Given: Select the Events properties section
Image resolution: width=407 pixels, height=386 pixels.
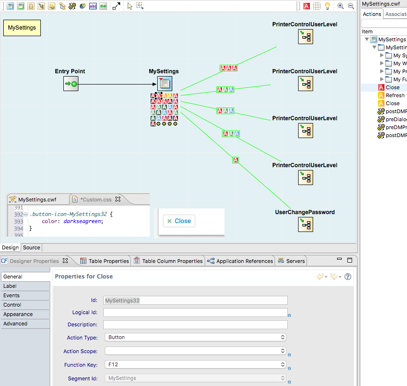Looking at the screenshot, I should 25,295.
